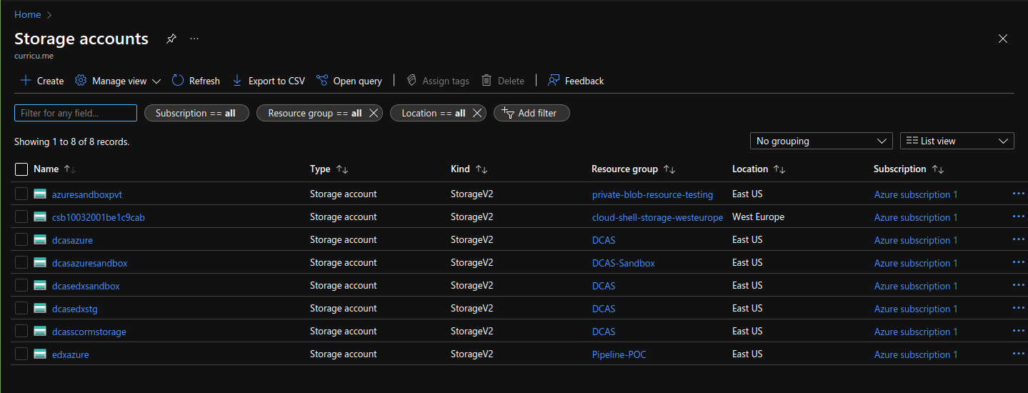
Task: Open the csb10032001be1c9cab storage account
Action: (99, 217)
